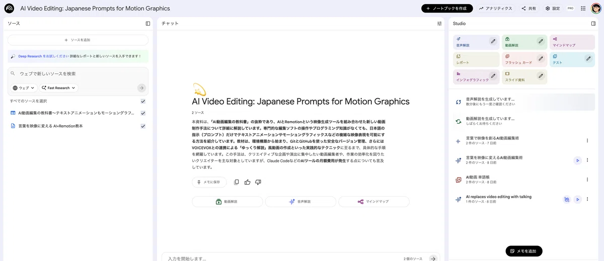The image size is (604, 261).
Task: Click the マインドマップ button below the summary
Action: (373, 202)
